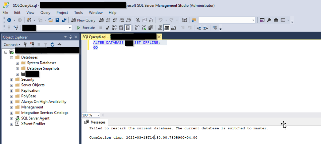Select the PolyBase folder

(x=29, y=96)
